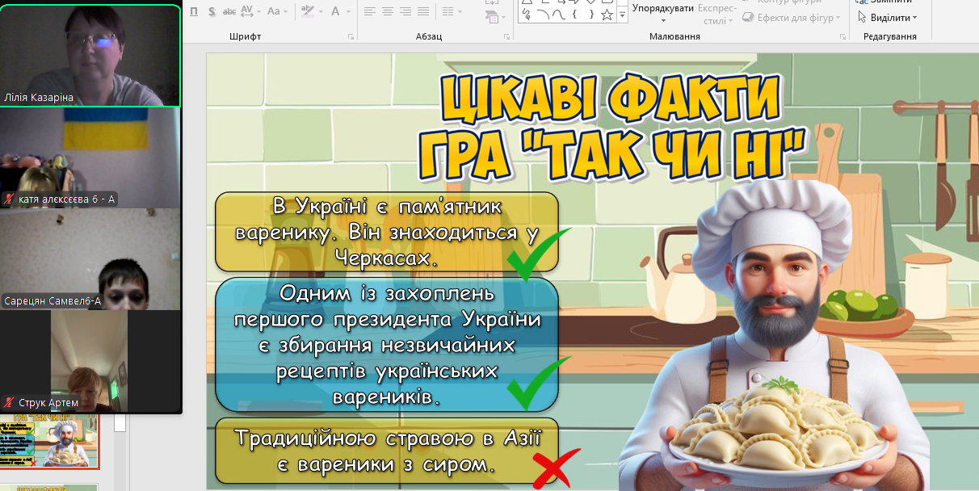979x491 pixels.
Task: Align paragraph text to the right
Action: pos(405,11)
